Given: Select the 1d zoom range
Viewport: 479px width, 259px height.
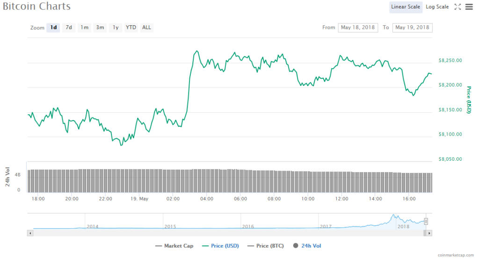Looking at the screenshot, I should coord(53,28).
